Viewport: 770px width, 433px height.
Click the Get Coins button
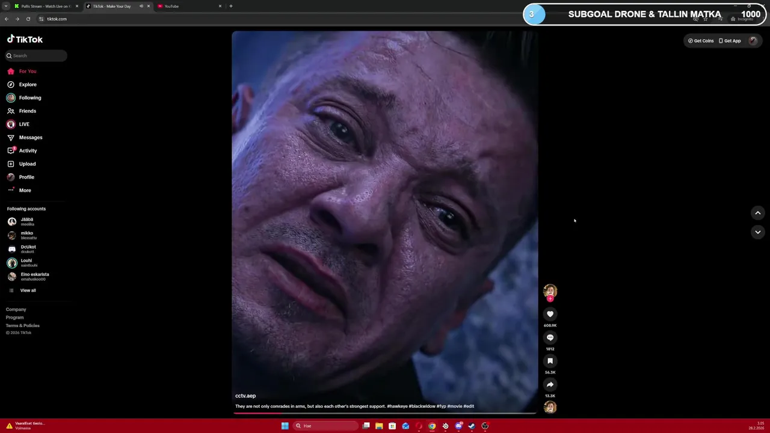(701, 41)
